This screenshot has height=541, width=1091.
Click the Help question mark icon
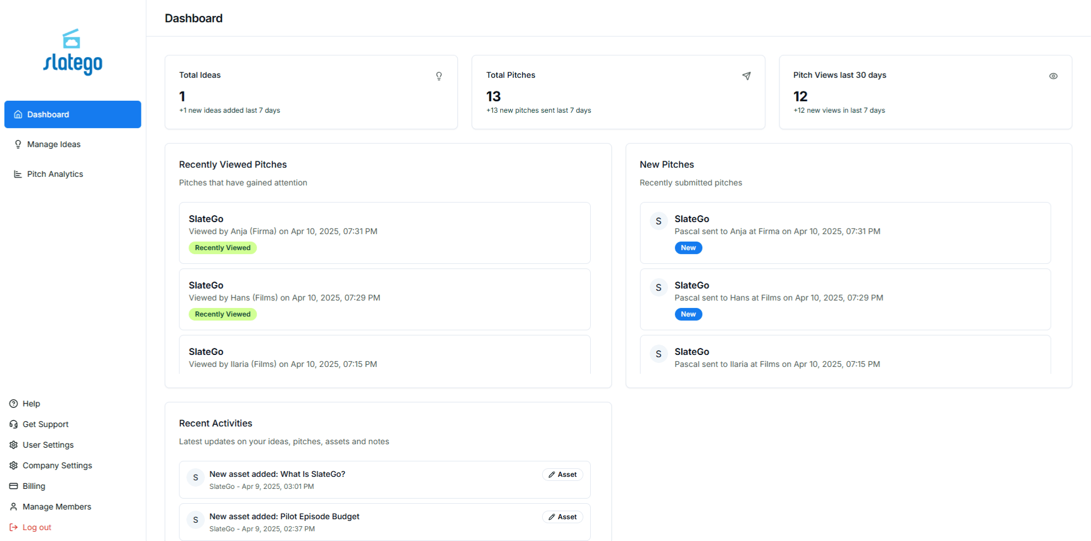(x=14, y=404)
